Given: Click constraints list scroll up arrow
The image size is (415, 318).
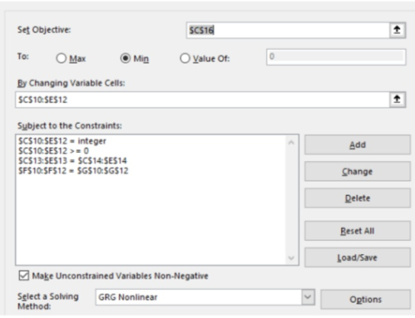Looking at the screenshot, I should coord(291,143).
